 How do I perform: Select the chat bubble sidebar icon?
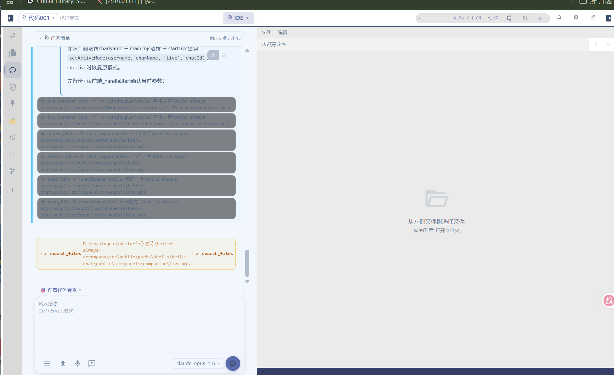(x=13, y=70)
